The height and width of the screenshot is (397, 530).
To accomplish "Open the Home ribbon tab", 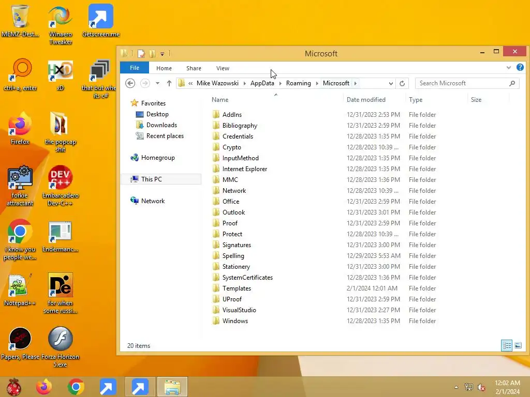I will tap(164, 68).
